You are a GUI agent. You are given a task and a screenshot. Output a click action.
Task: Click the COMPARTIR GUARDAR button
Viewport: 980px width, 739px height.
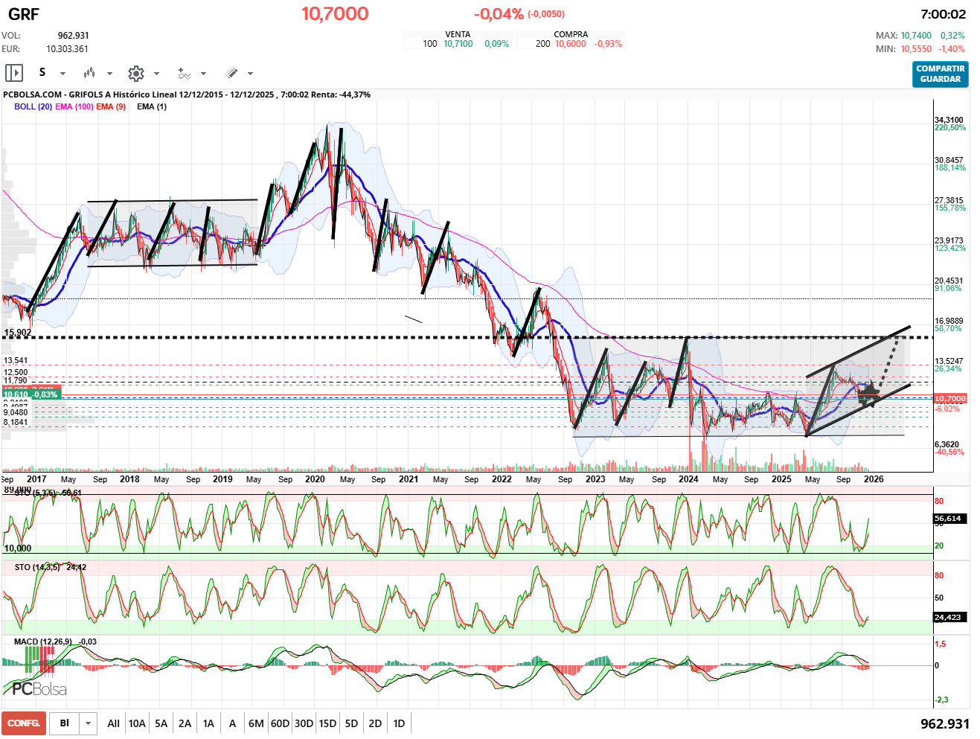(x=940, y=74)
